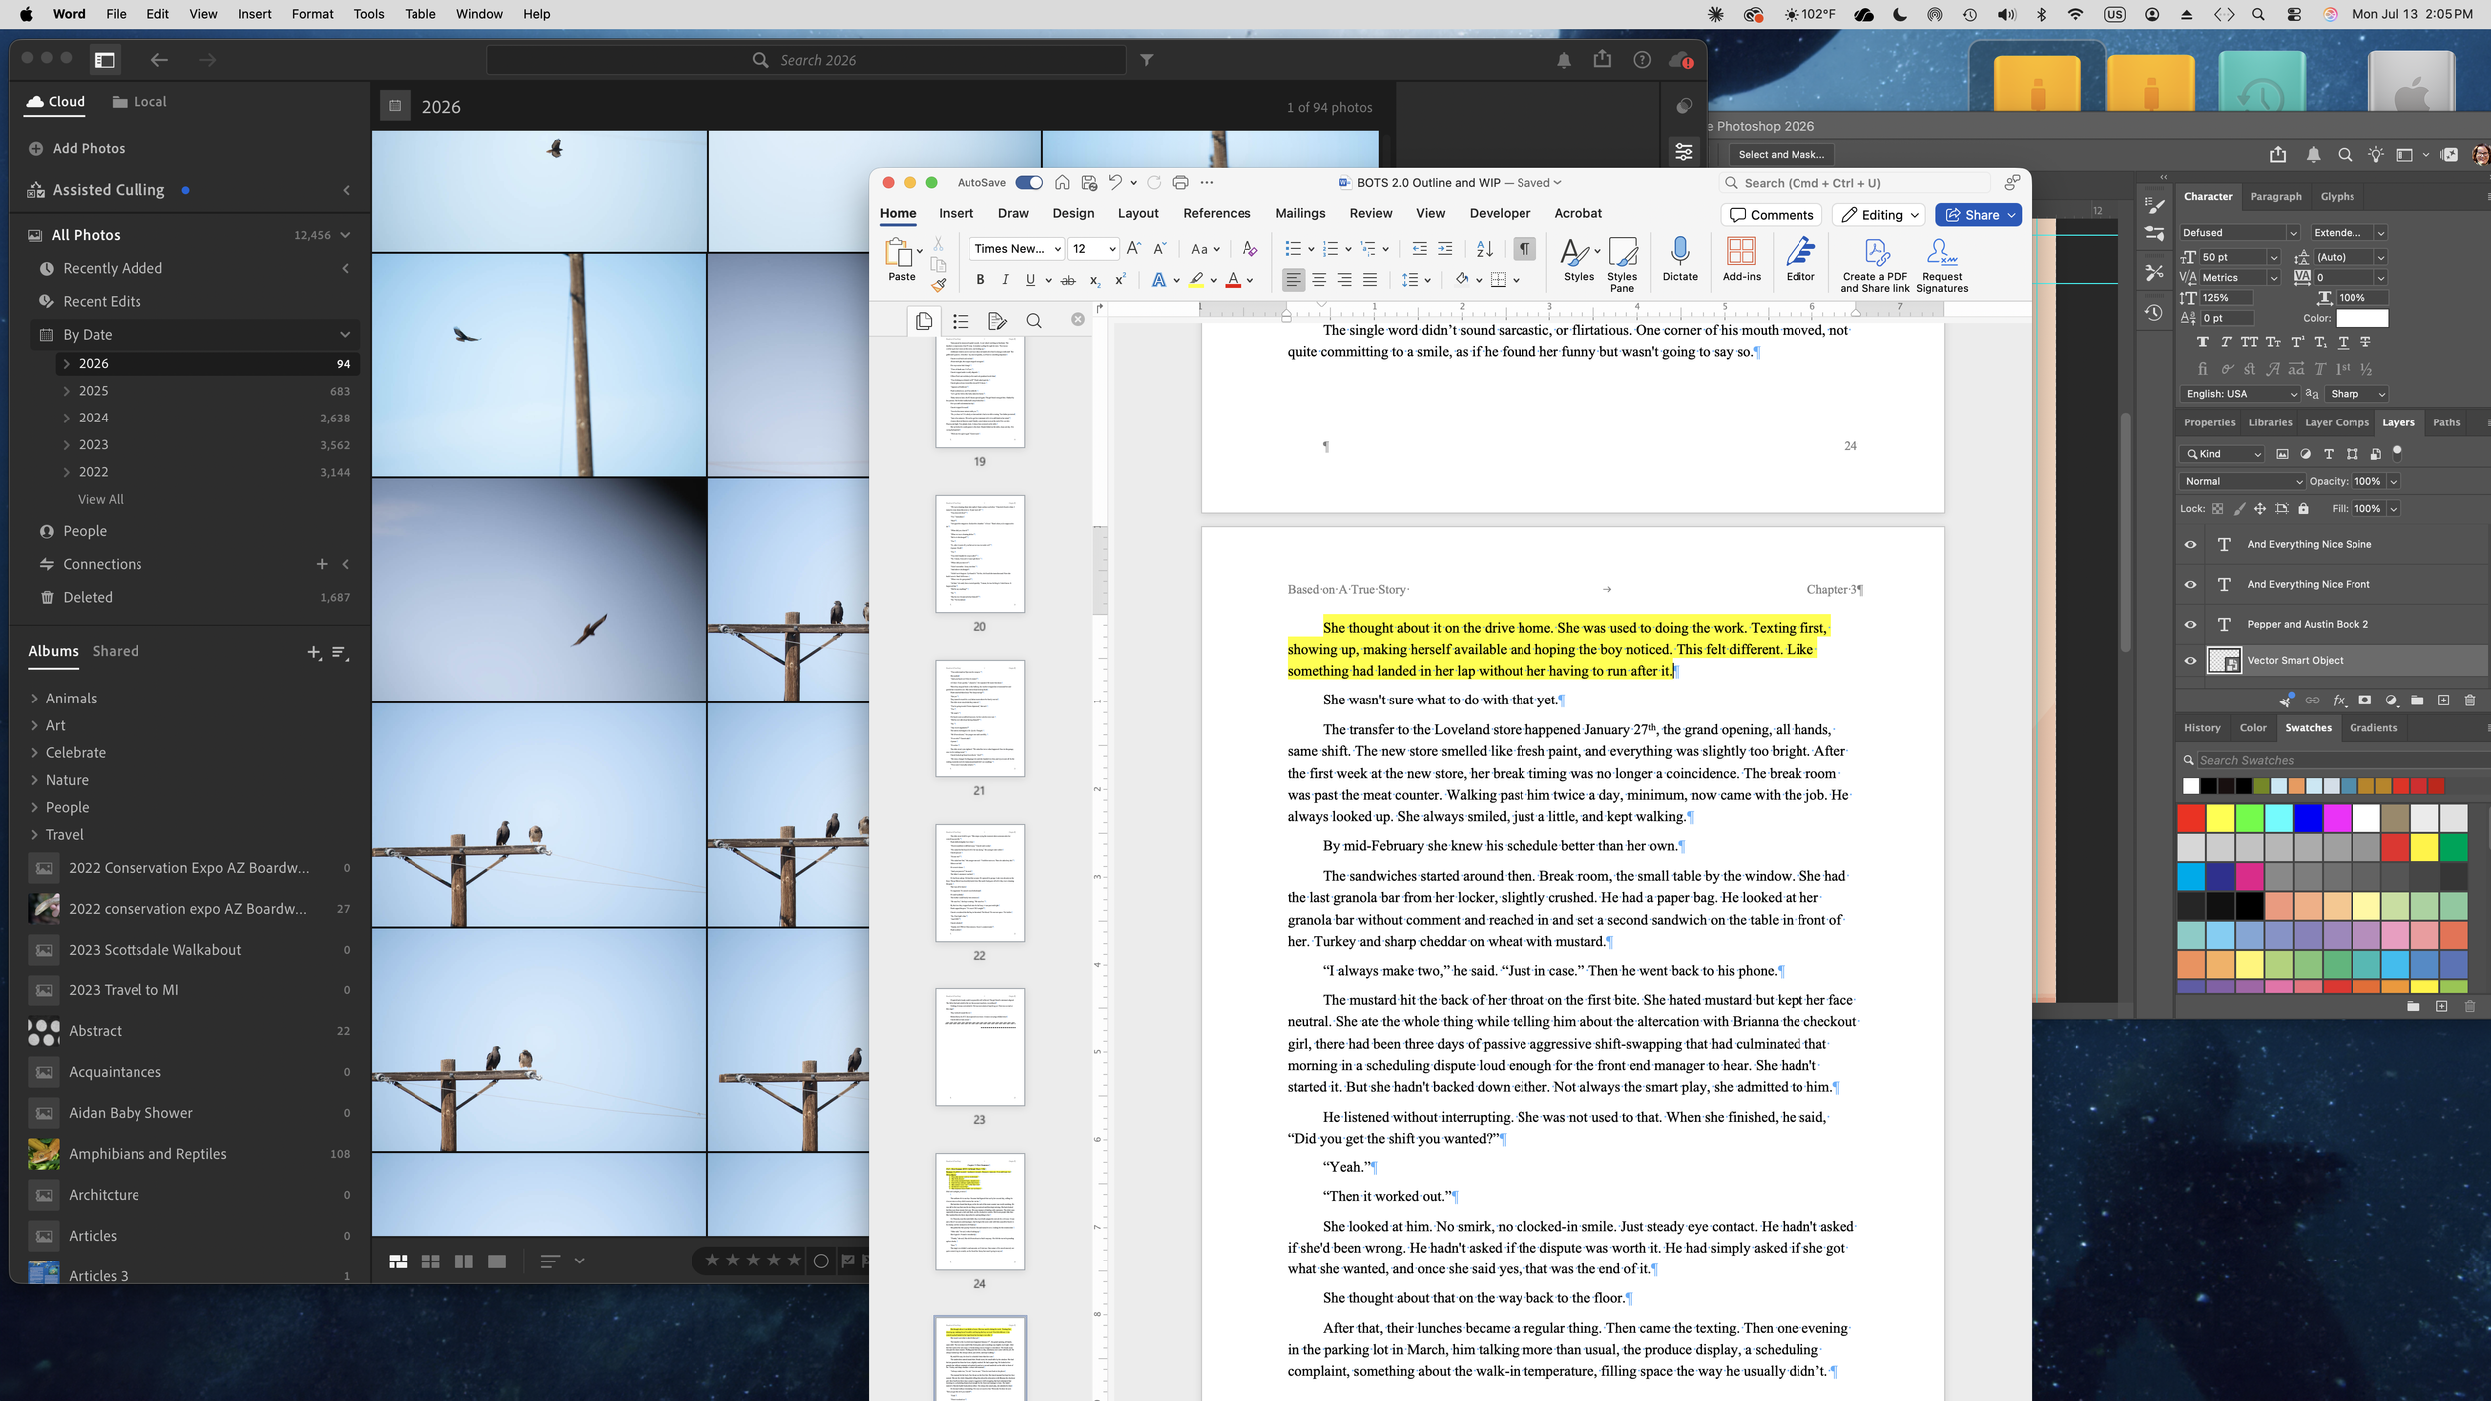2491x1401 pixels.
Task: Open find and replace search in Word navigation pane
Action: coord(1034,321)
